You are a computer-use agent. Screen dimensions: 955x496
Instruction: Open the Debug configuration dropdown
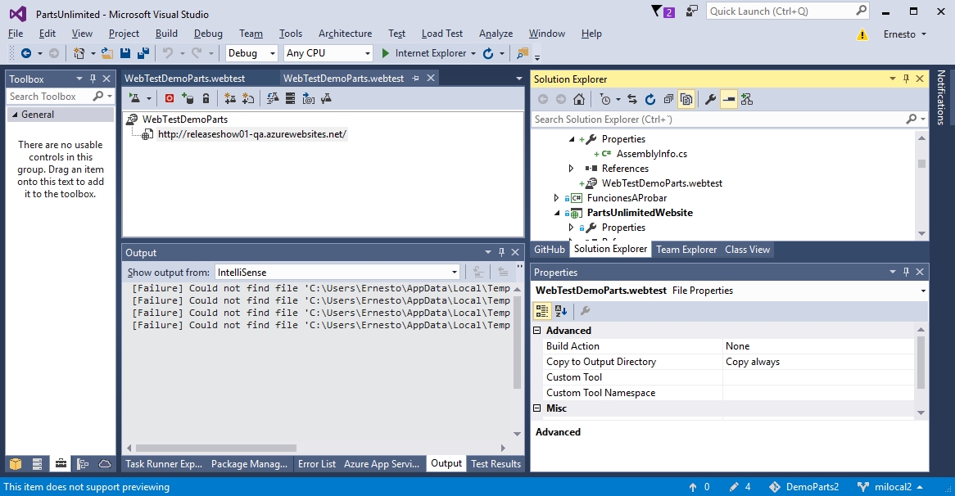point(251,53)
